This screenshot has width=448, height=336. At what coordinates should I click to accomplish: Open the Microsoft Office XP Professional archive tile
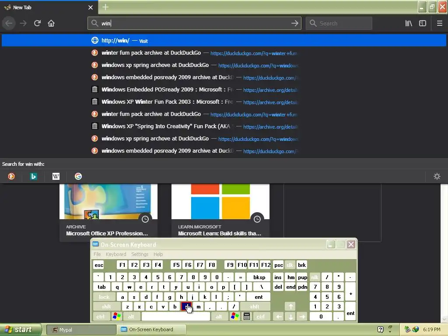[x=108, y=211]
